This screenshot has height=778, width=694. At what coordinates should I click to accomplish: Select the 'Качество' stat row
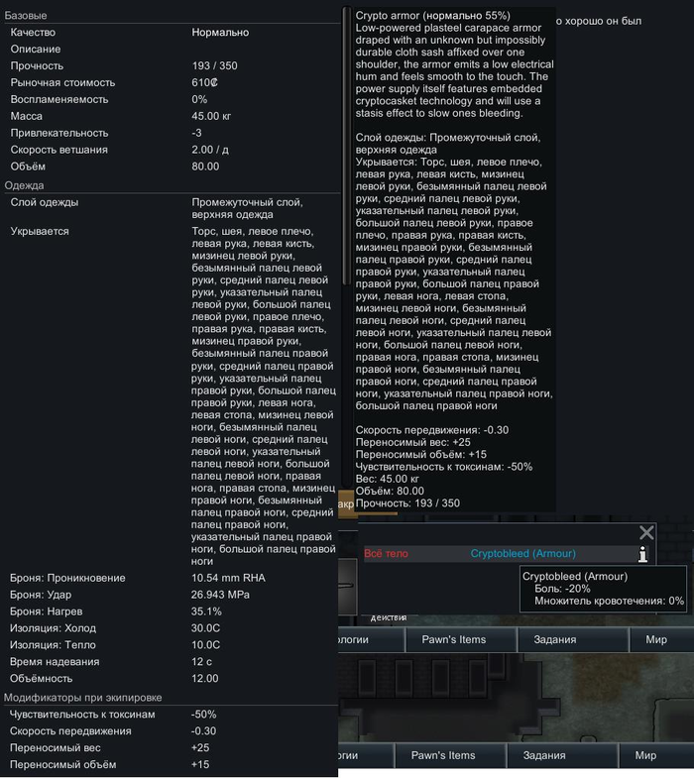click(172, 33)
